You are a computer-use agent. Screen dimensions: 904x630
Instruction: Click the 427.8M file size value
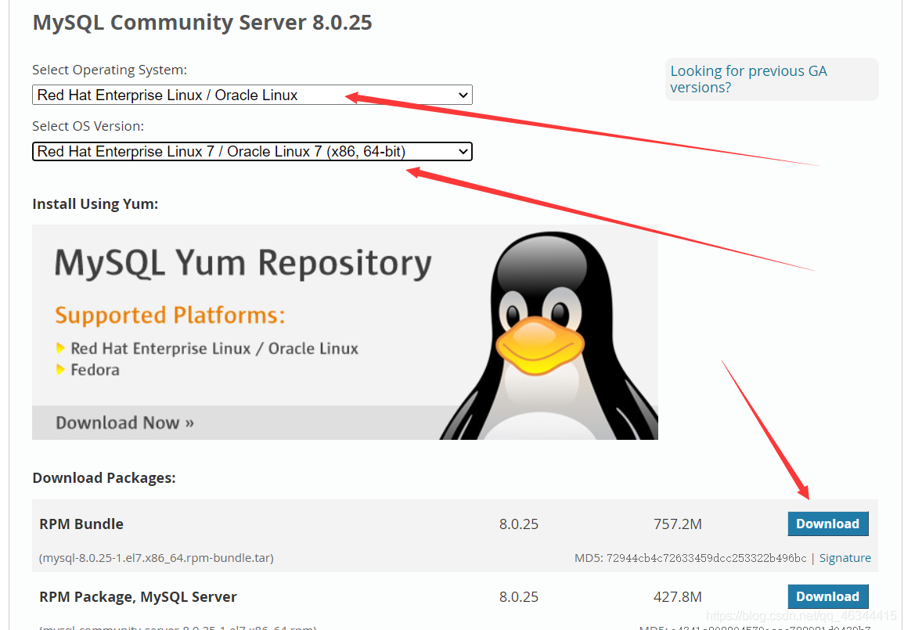(x=678, y=596)
